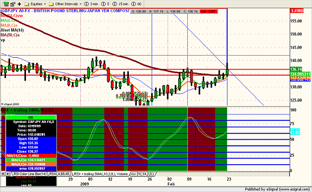Click the MA(14,C)vw study label
Viewport: 312px width, 192px height.
click(12, 16)
